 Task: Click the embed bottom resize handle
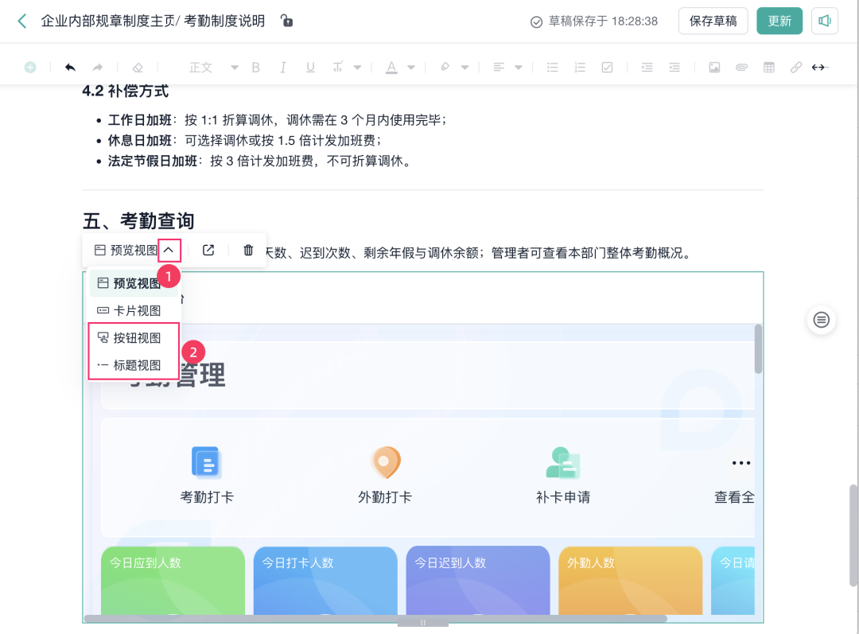coord(423,623)
